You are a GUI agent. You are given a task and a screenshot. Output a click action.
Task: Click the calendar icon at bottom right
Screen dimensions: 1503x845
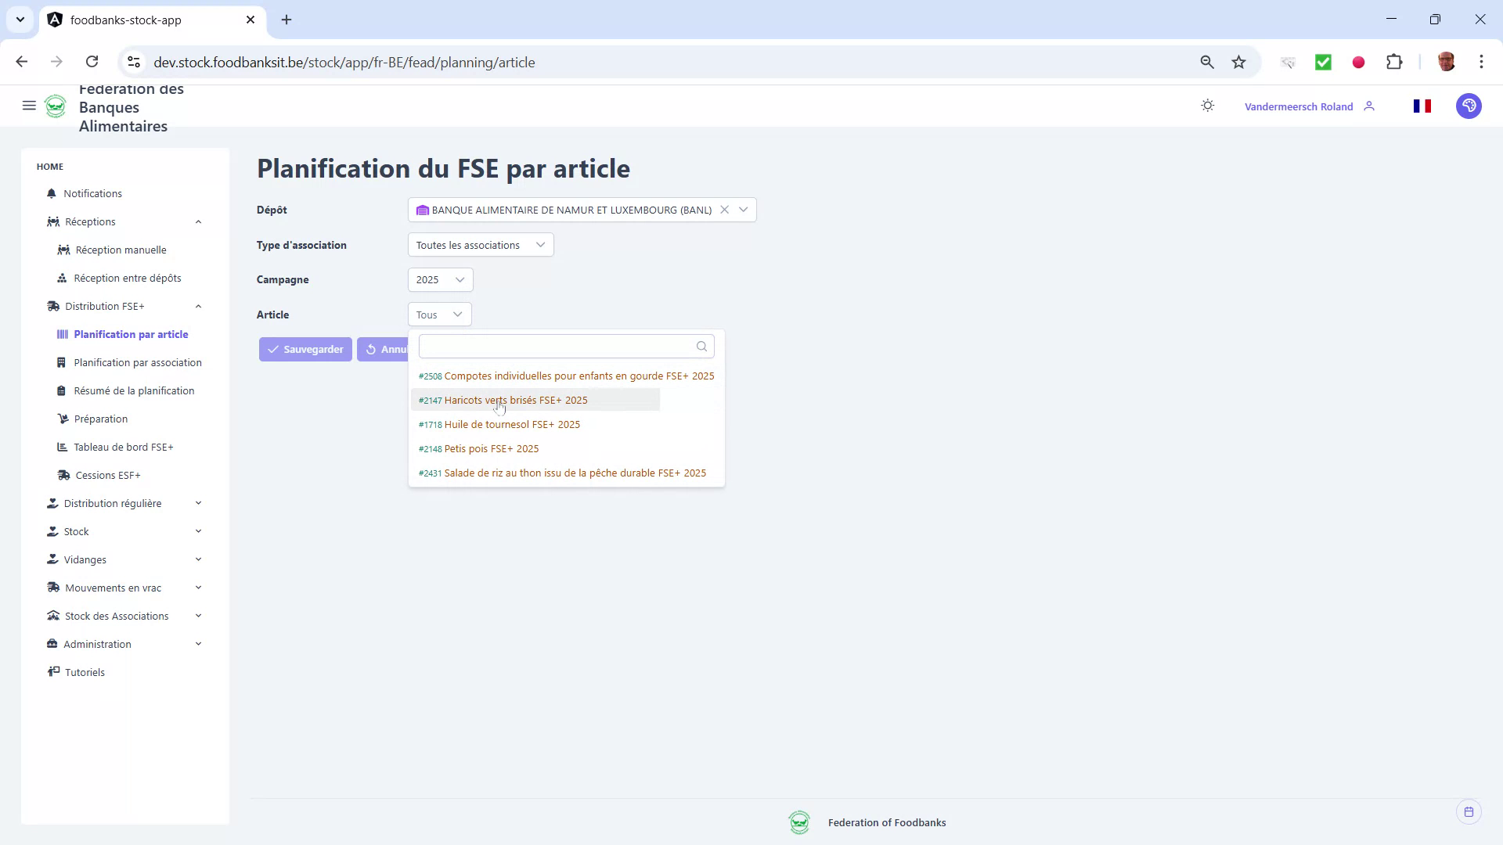[1469, 811]
